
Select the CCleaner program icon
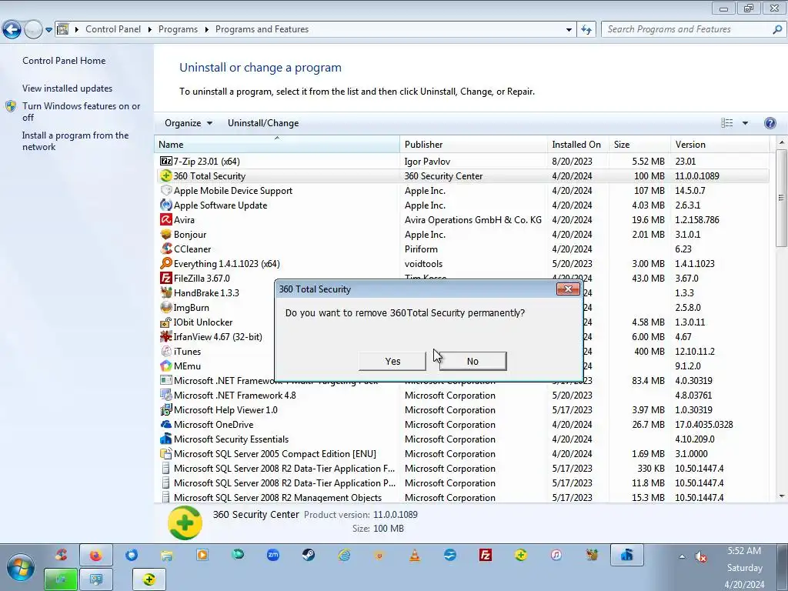tap(166, 249)
